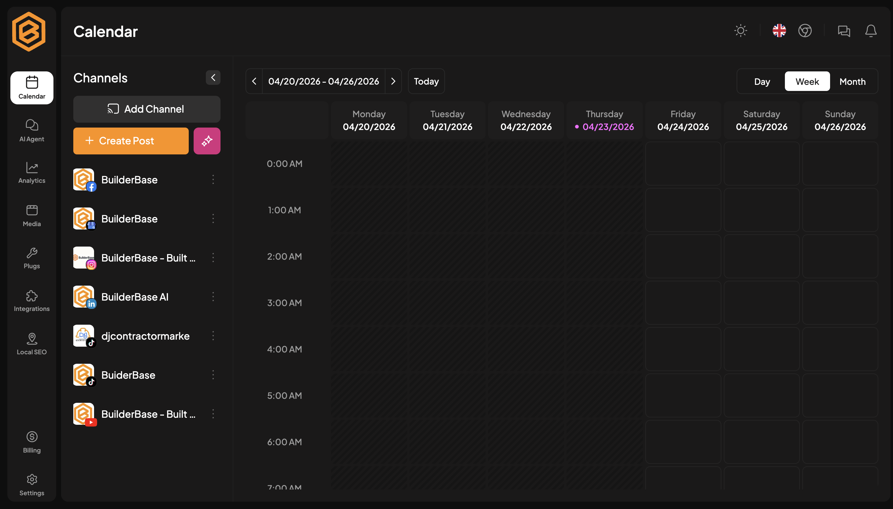Jump to Today
The width and height of the screenshot is (893, 509).
pos(426,81)
